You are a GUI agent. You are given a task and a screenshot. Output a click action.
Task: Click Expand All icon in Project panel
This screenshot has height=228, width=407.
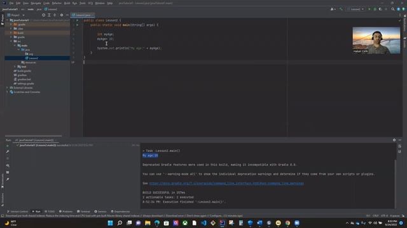pyautogui.click(x=49, y=15)
